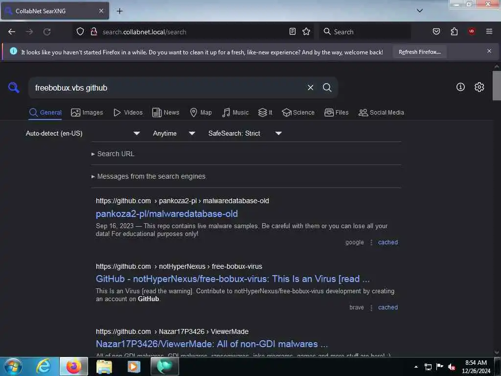List all tabs with the chevron

click(x=419, y=11)
